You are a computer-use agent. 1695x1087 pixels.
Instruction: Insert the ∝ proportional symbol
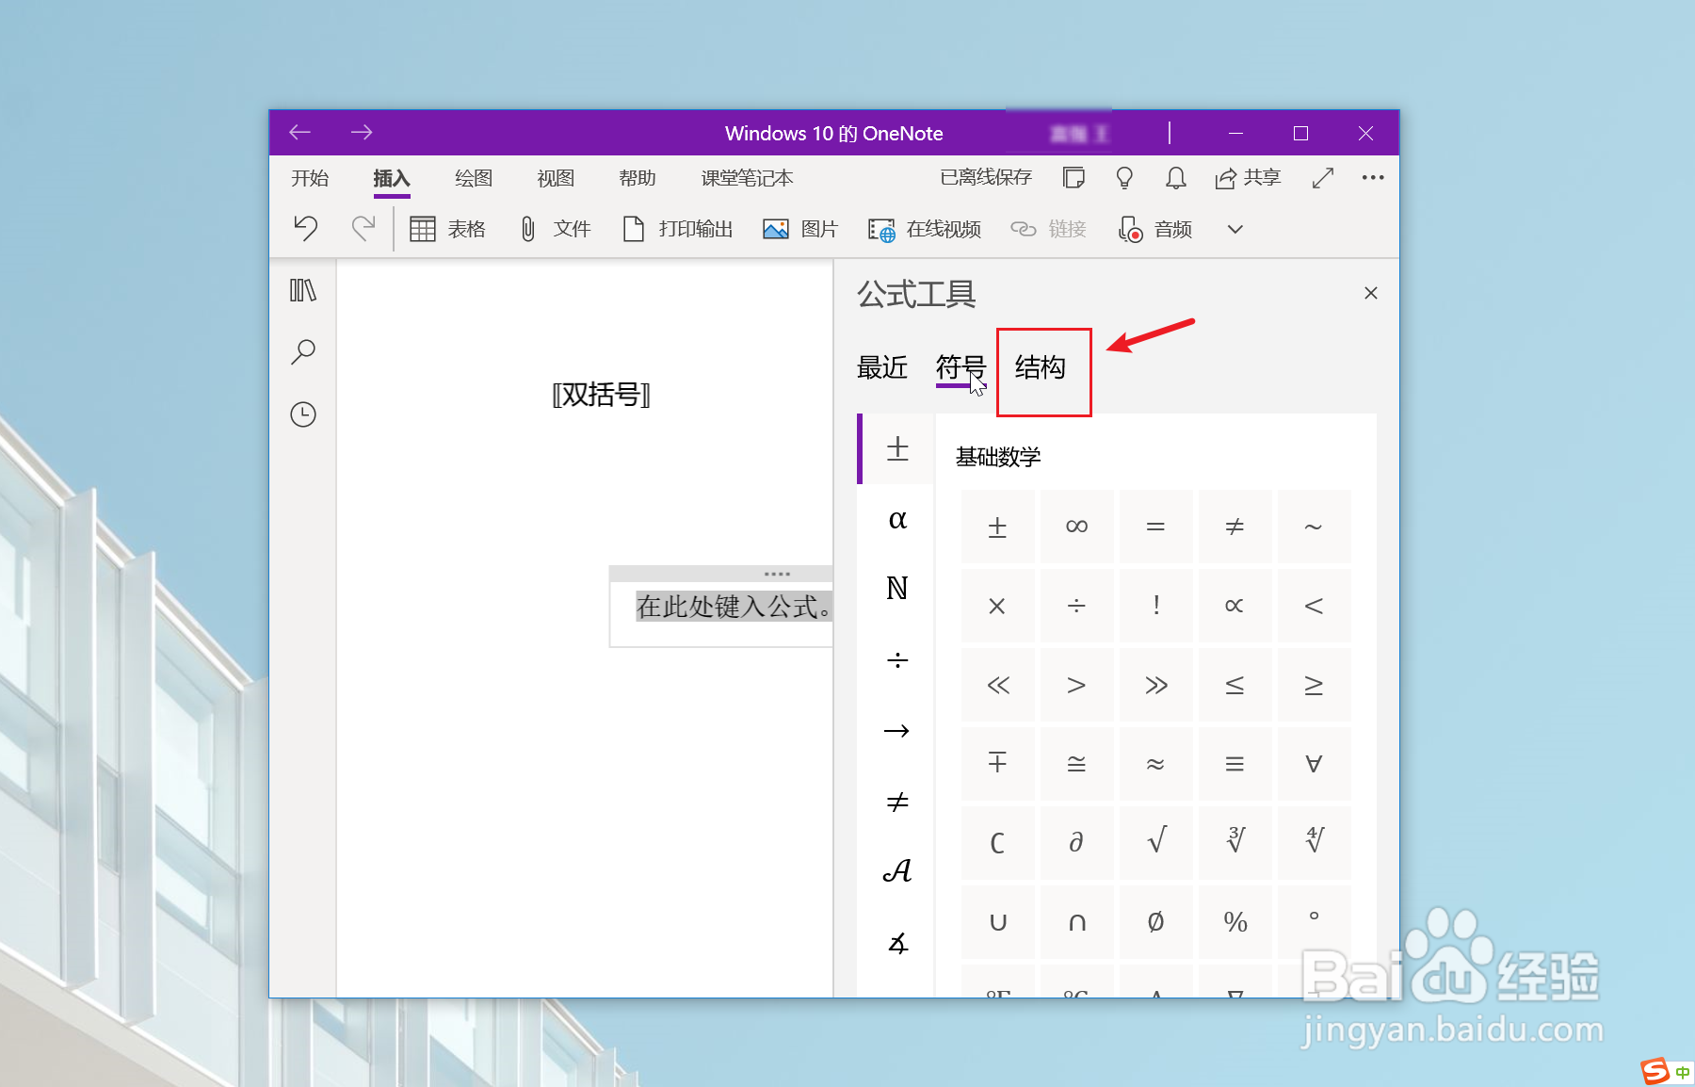1235,606
